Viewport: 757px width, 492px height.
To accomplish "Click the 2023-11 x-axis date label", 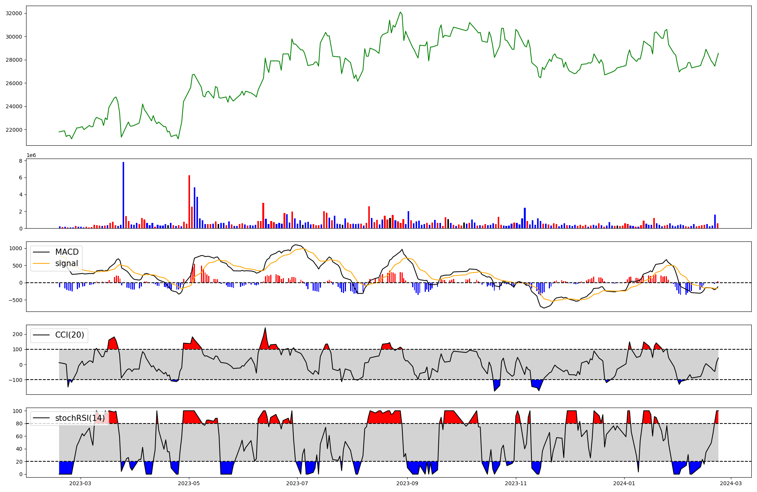I will coord(516,483).
